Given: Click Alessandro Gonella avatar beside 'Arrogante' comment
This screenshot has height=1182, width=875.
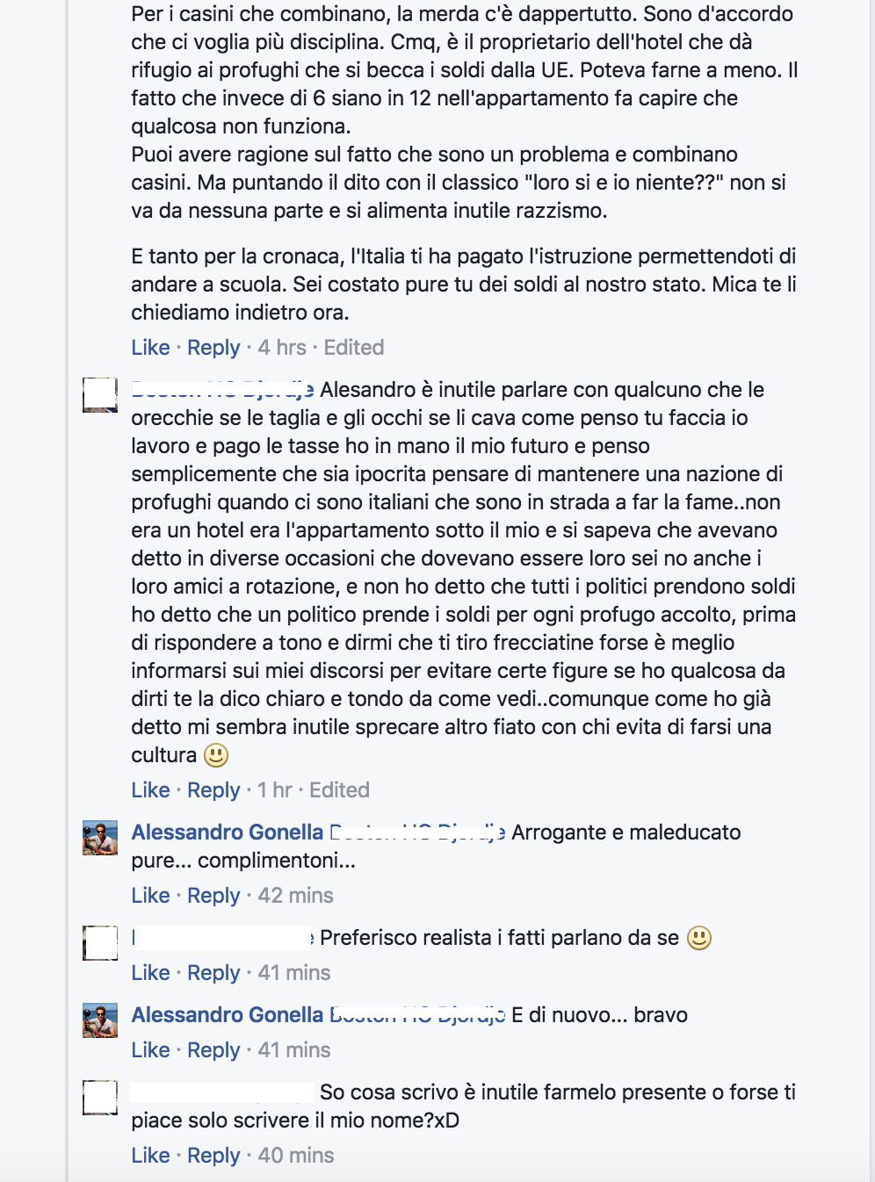Looking at the screenshot, I should 100,838.
